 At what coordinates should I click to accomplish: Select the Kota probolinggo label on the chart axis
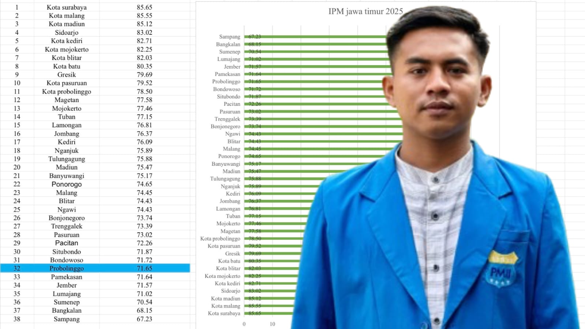click(x=220, y=239)
